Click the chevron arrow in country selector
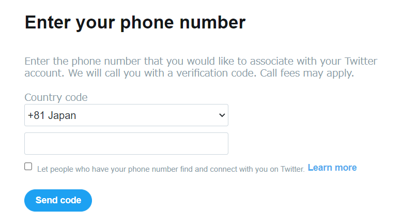 point(222,115)
